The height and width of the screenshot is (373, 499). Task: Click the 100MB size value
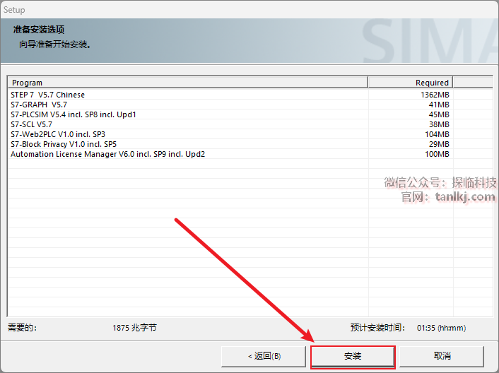[437, 154]
